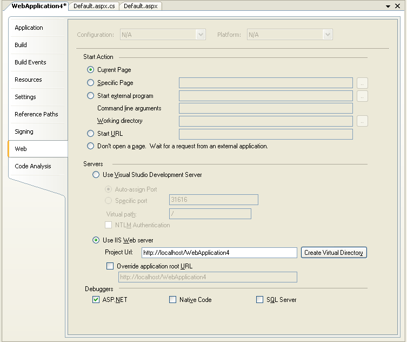
Task: Select the Current Page radio button
Action: pyautogui.click(x=90, y=70)
